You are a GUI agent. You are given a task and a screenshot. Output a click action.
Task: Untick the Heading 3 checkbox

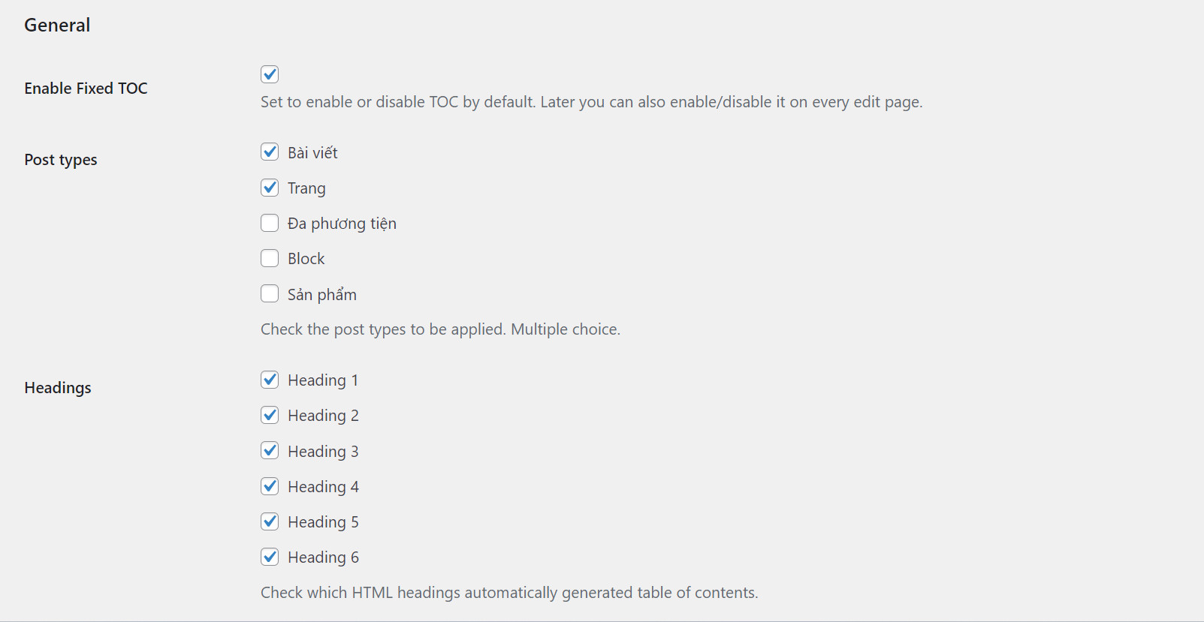(270, 451)
